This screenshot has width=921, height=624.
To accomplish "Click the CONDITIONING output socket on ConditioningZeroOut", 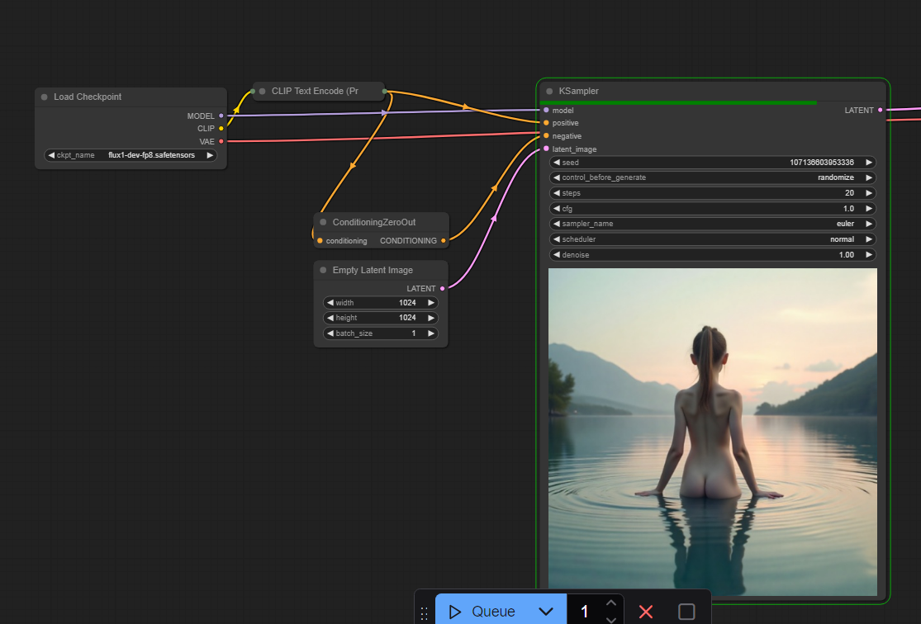I will 443,241.
